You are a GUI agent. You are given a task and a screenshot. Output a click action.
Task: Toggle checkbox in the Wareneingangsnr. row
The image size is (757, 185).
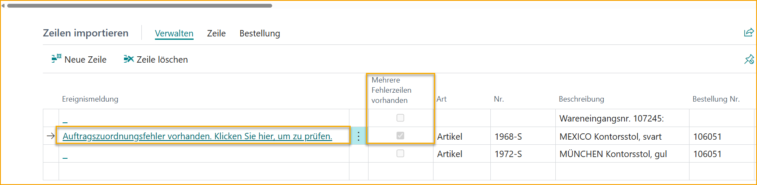click(x=400, y=118)
